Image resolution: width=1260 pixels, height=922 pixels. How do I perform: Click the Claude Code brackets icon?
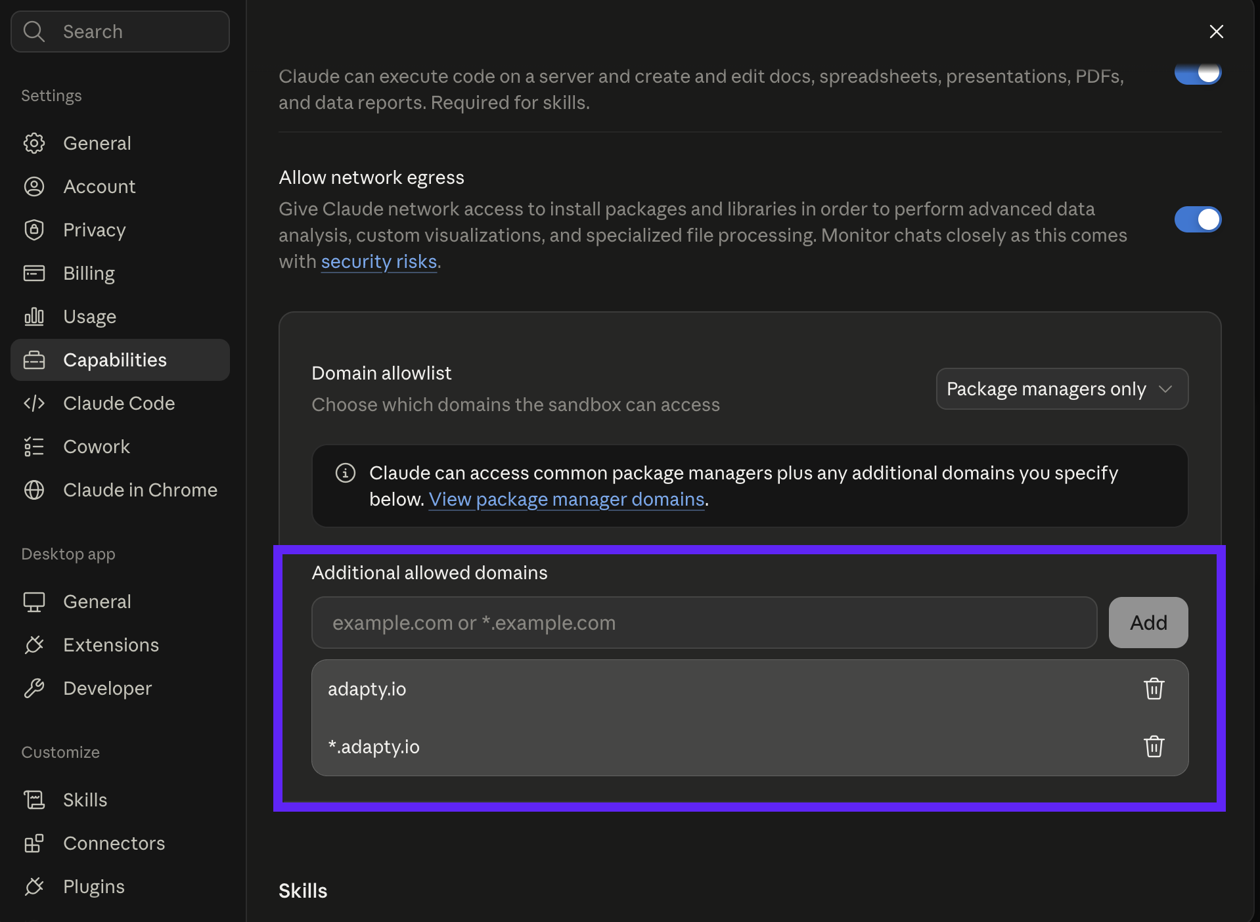(34, 403)
